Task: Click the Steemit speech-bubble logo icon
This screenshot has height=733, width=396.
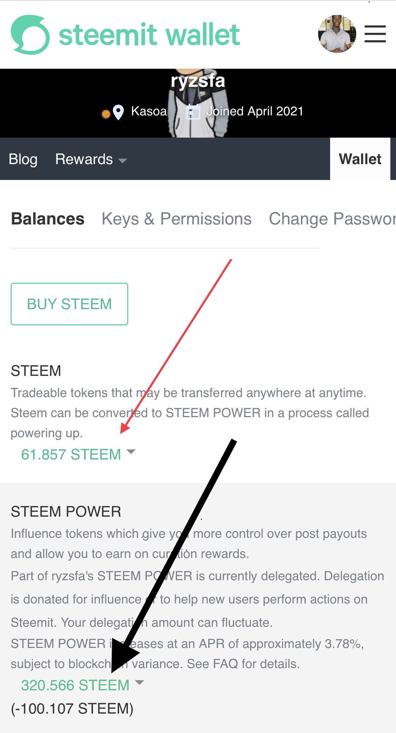Action: pos(30,35)
